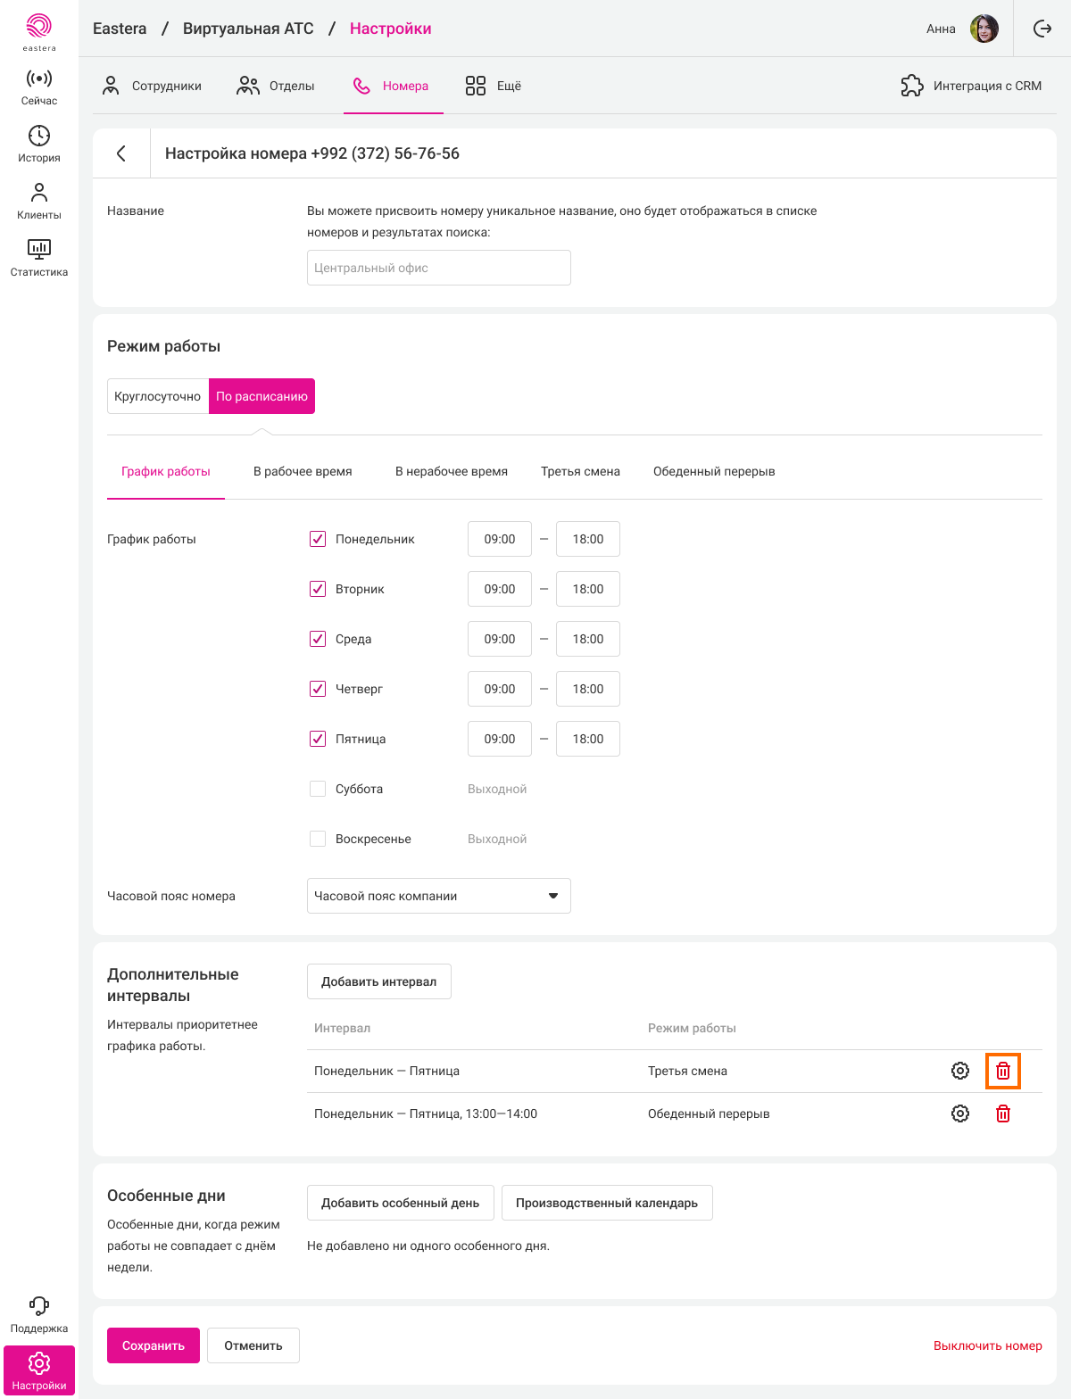
Task: Open the Сейчас live calls section
Action: 39,87
